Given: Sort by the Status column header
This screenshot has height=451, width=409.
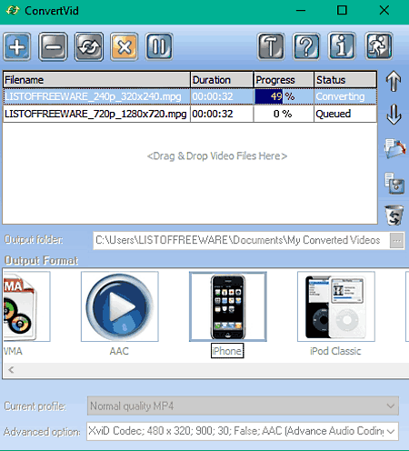Looking at the screenshot, I should [x=345, y=80].
